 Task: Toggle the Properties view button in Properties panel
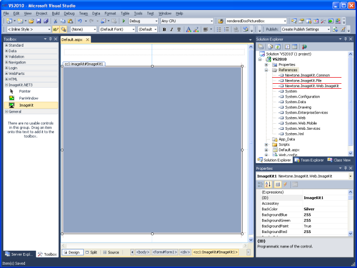pos(278,184)
